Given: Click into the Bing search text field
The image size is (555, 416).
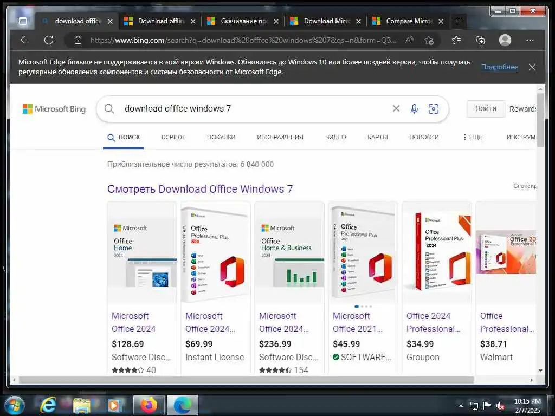Looking at the screenshot, I should point(255,108).
